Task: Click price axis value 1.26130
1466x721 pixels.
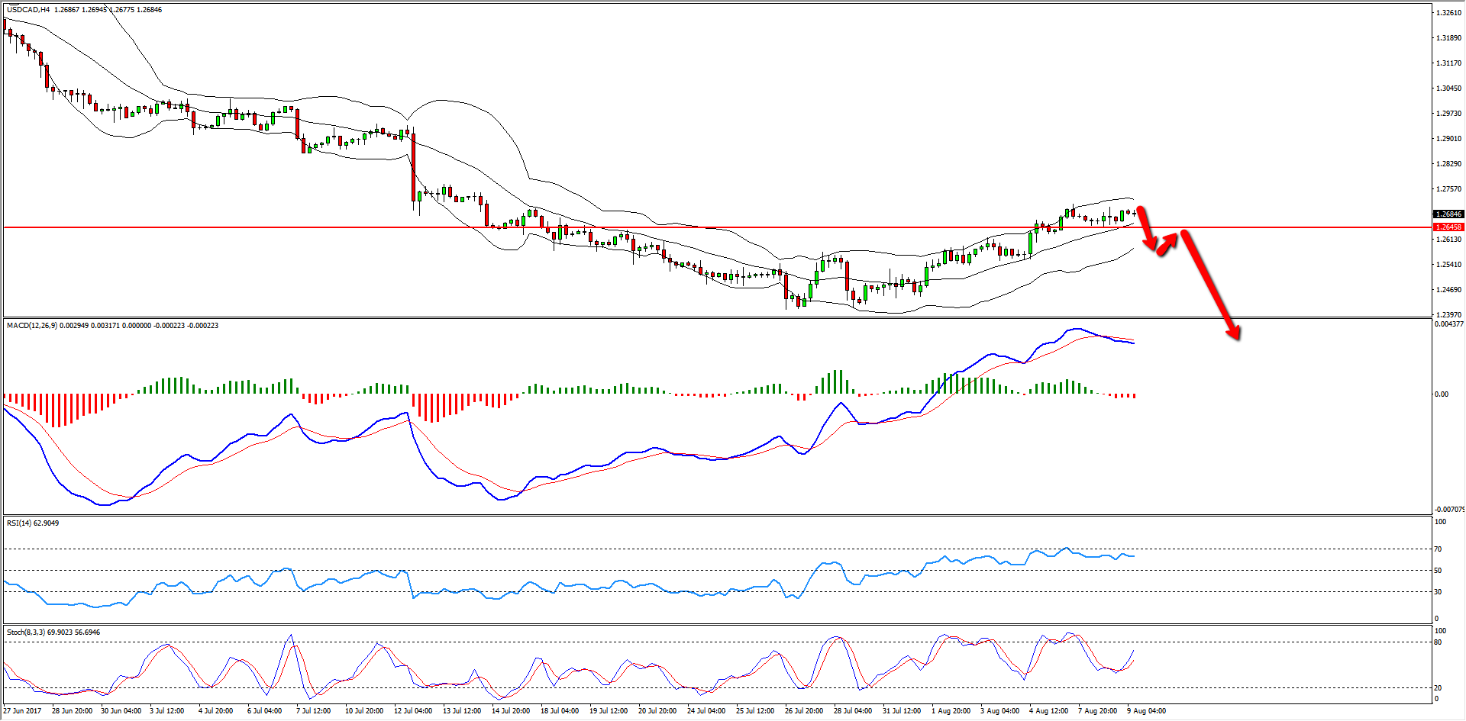Action: 1449,240
